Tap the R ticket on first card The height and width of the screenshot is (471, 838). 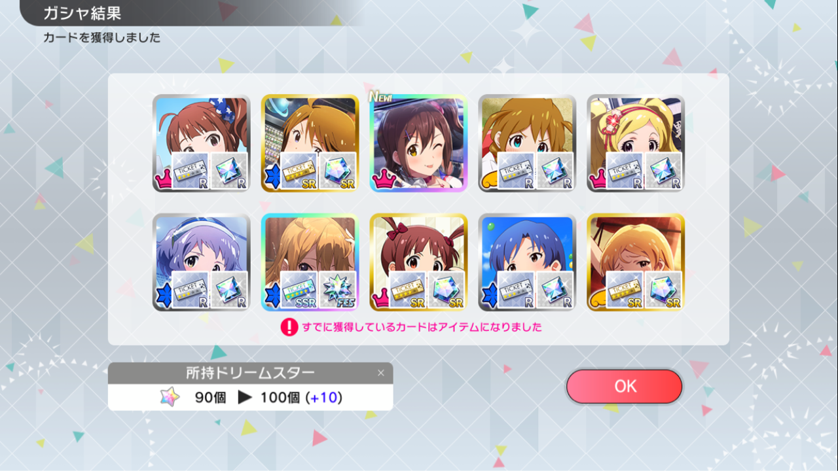click(191, 171)
